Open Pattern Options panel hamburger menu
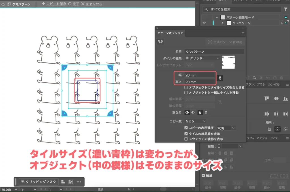The height and width of the screenshot is (192, 290). pos(243,33)
